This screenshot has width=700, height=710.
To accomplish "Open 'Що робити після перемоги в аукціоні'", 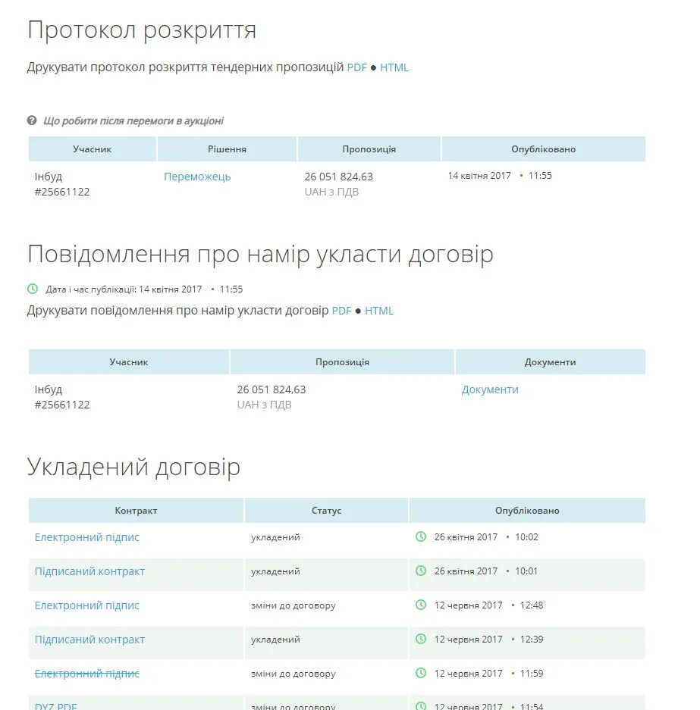I will (x=133, y=121).
